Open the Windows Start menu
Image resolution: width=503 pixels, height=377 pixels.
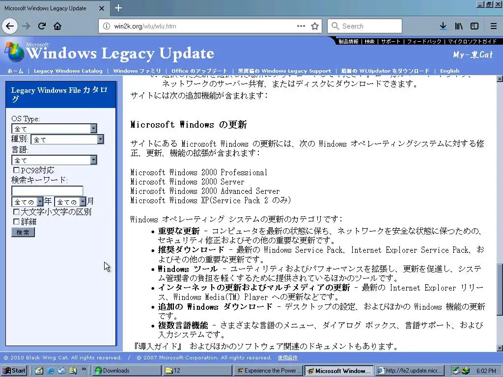14,371
